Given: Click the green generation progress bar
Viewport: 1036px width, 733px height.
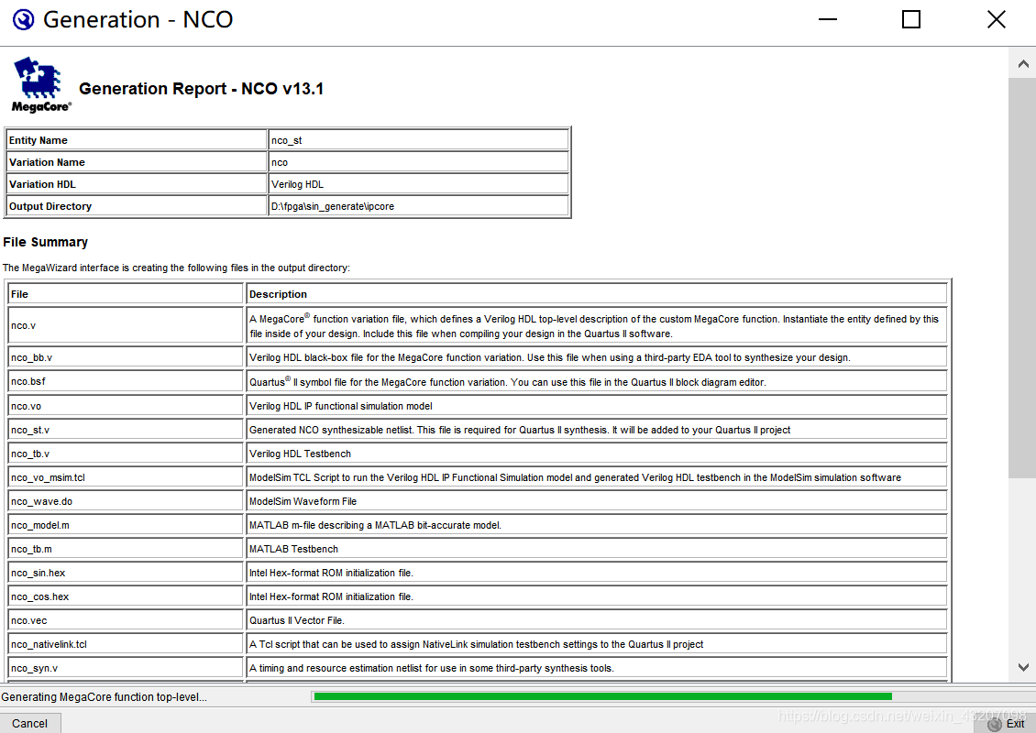Looking at the screenshot, I should 602,696.
